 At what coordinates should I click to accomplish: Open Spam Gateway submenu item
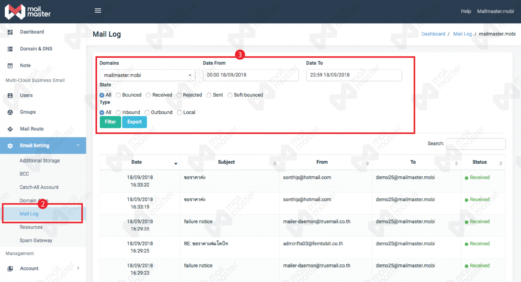click(36, 240)
